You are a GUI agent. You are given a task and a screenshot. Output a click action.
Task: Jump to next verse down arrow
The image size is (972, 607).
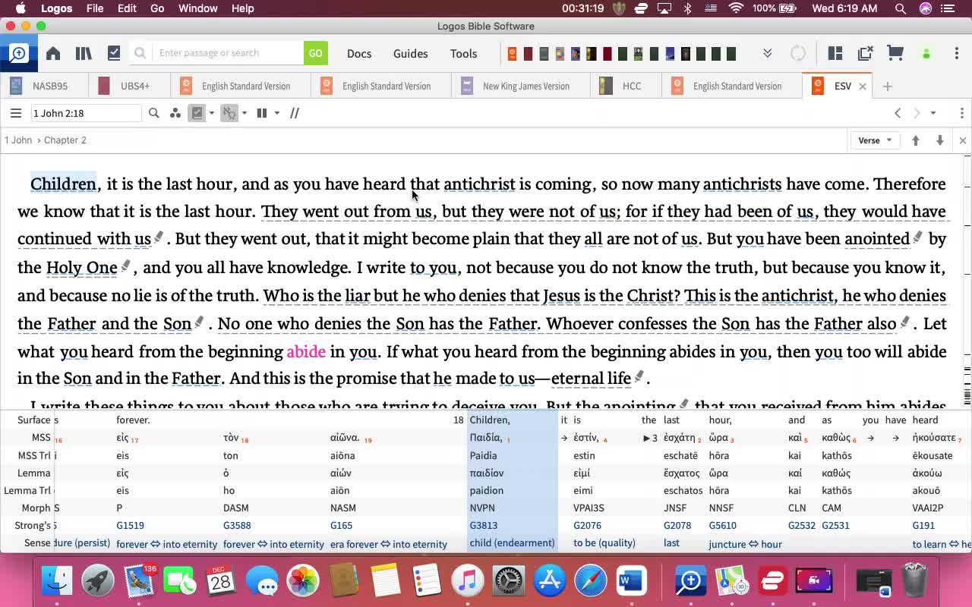pos(940,140)
